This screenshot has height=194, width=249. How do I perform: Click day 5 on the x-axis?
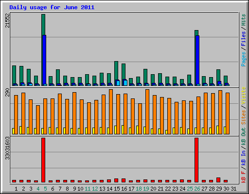click(x=45, y=189)
